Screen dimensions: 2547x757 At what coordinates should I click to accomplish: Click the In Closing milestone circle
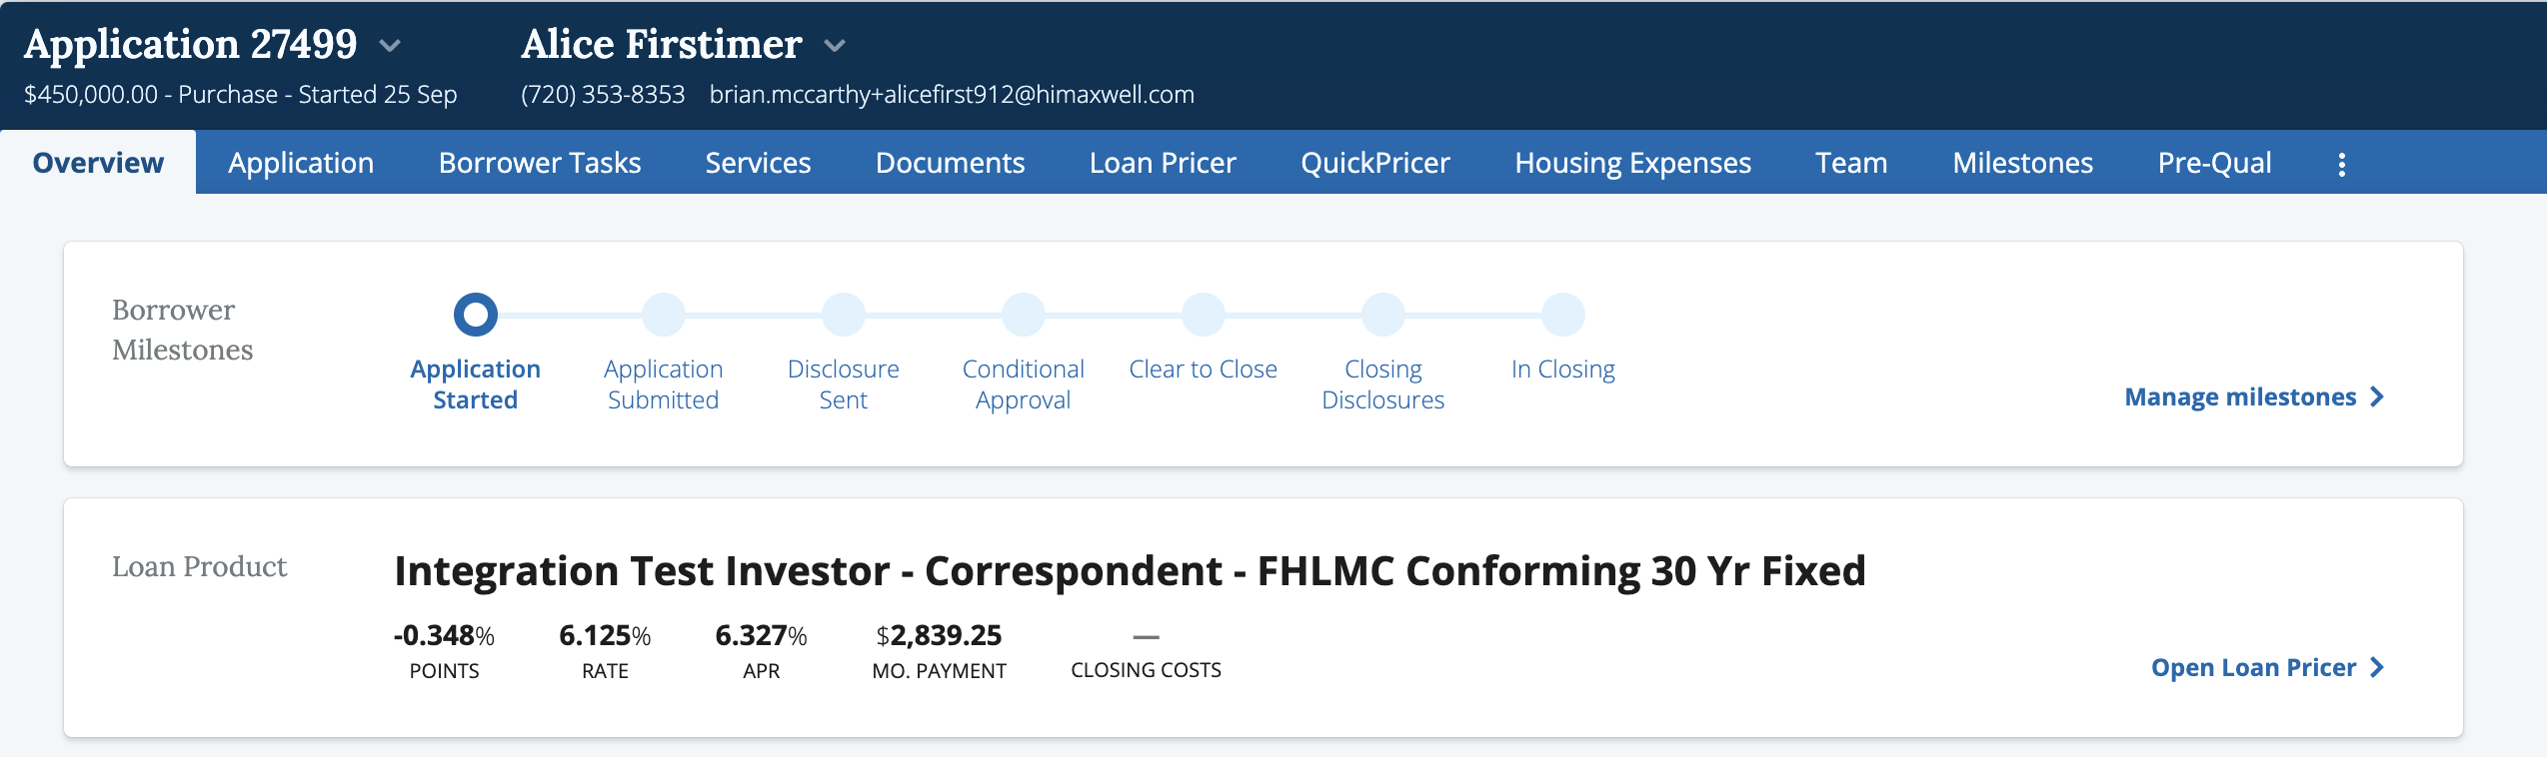tap(1563, 315)
